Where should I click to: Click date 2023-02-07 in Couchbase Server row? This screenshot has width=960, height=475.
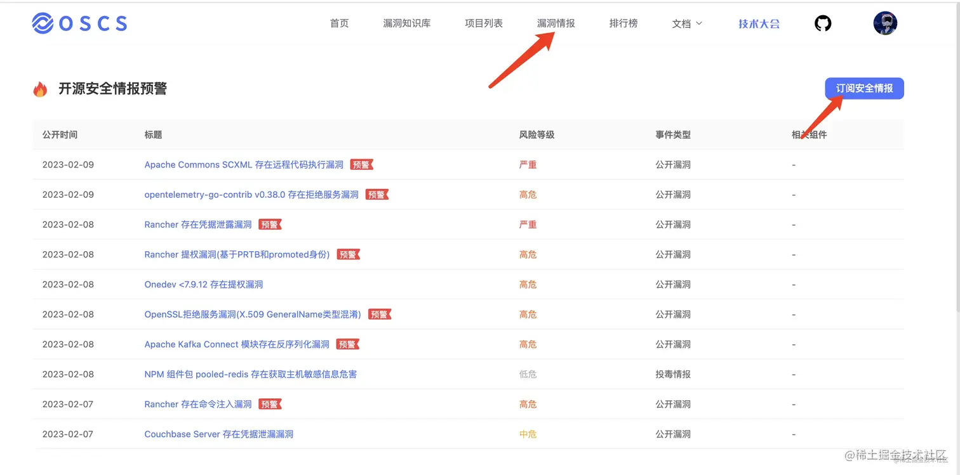68,434
